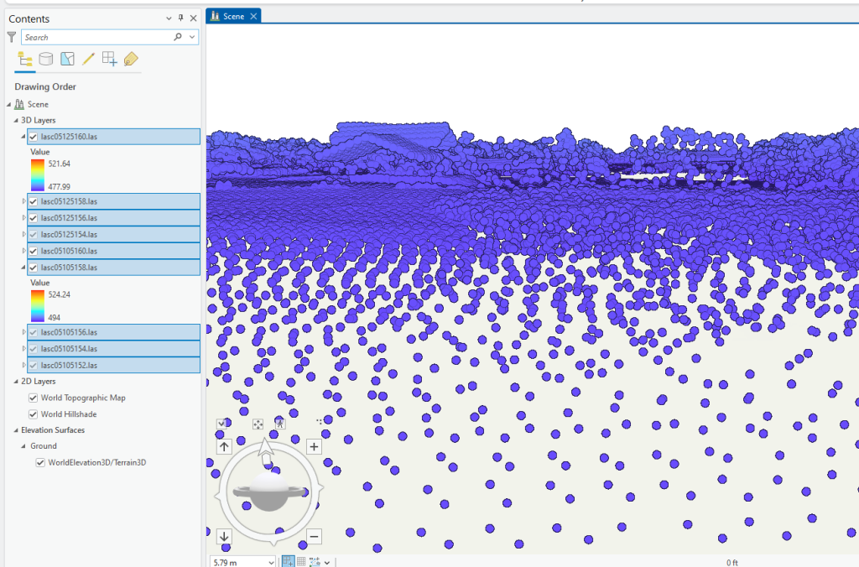Switch to the Scene view tab
This screenshot has width=859, height=567.
pyautogui.click(x=233, y=16)
